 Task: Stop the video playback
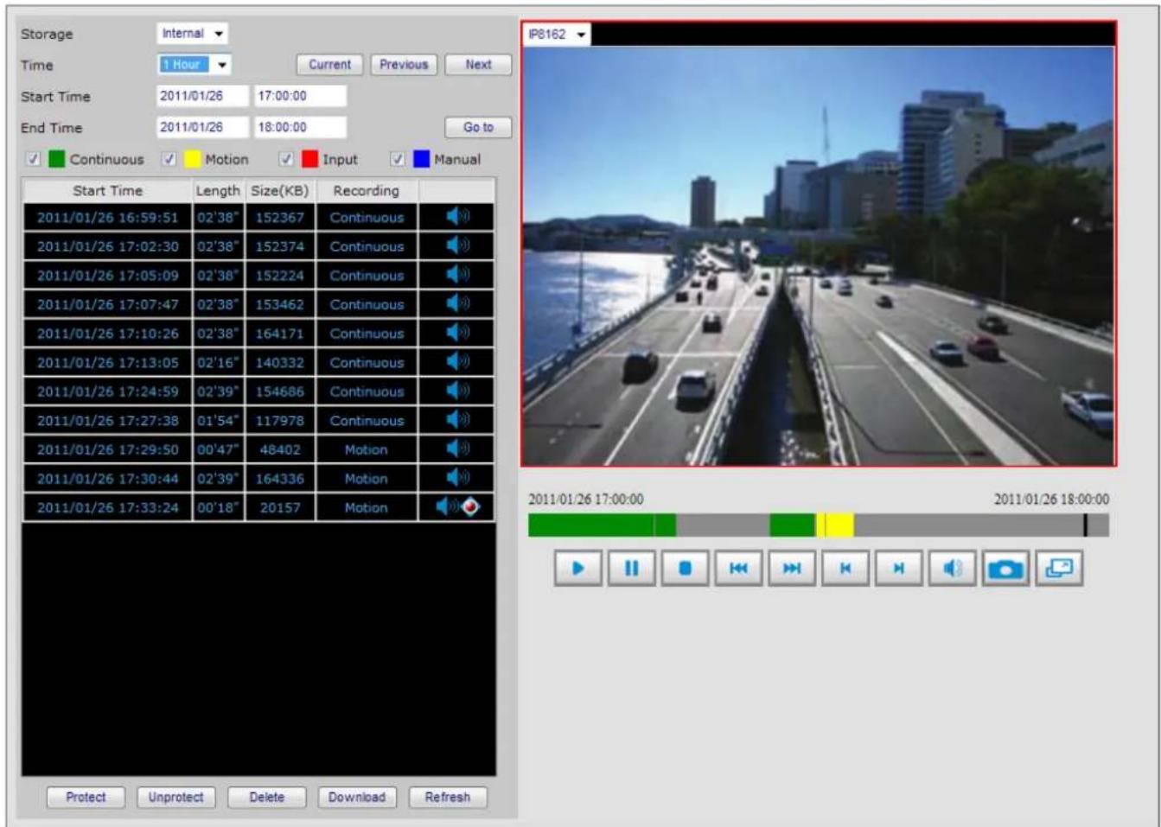(686, 569)
